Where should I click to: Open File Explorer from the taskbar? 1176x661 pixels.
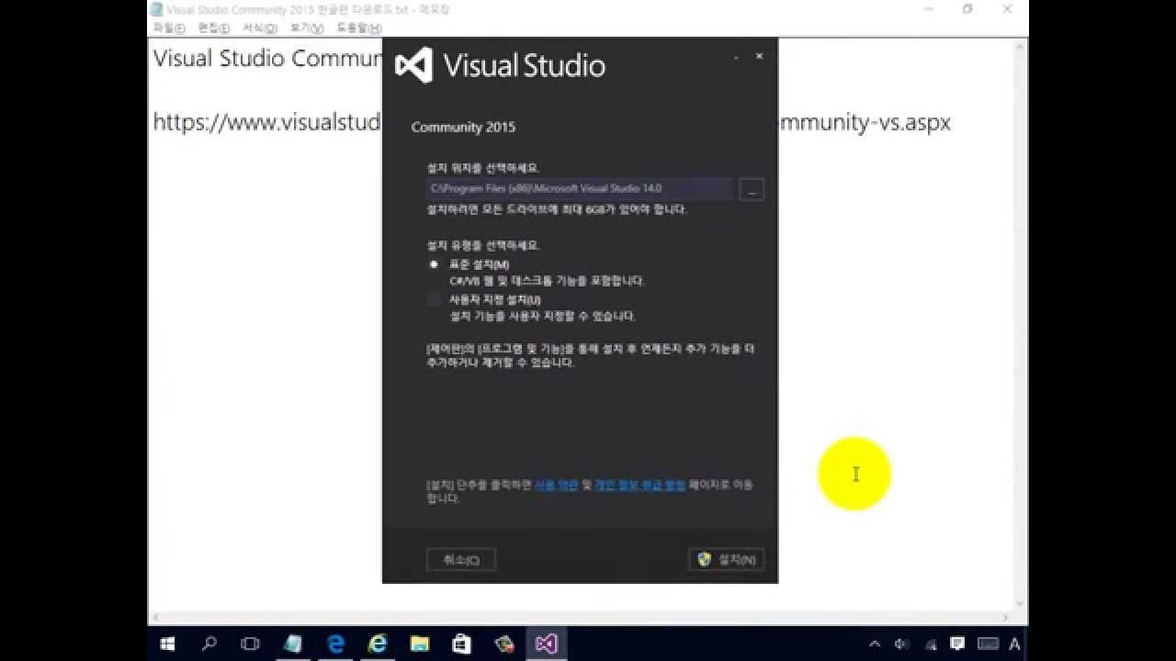420,644
